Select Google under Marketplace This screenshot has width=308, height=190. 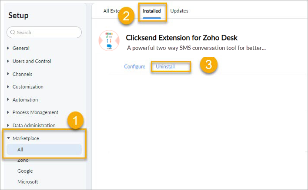click(25, 171)
